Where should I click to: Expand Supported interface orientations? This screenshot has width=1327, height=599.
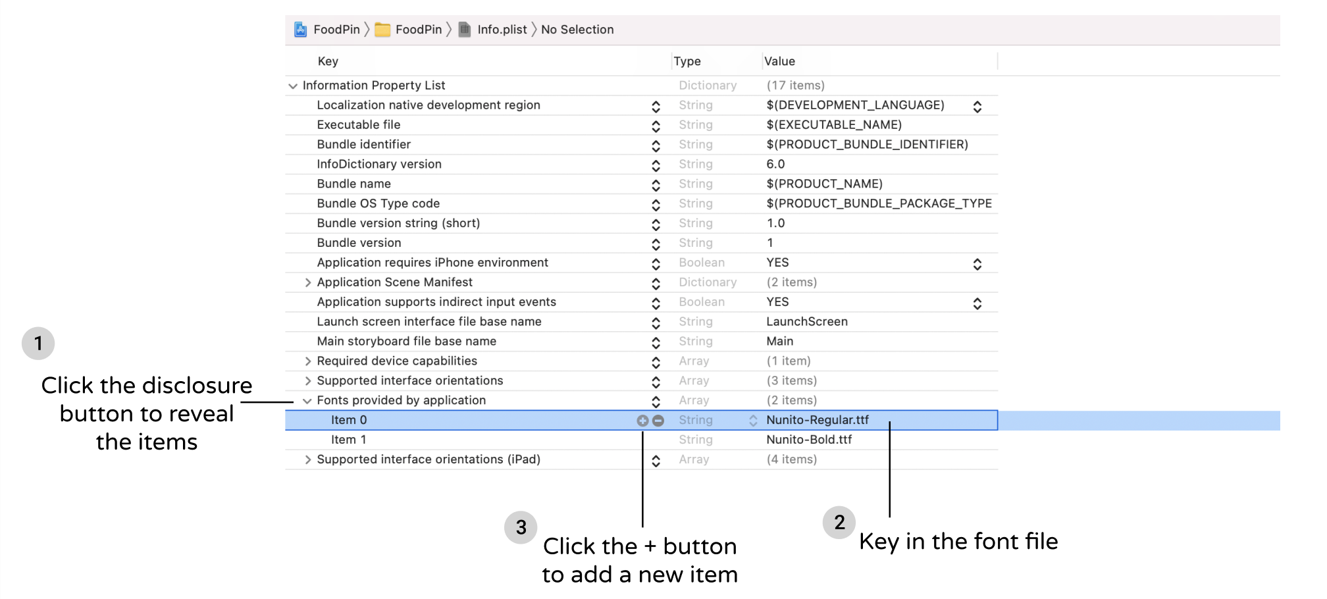[307, 381]
